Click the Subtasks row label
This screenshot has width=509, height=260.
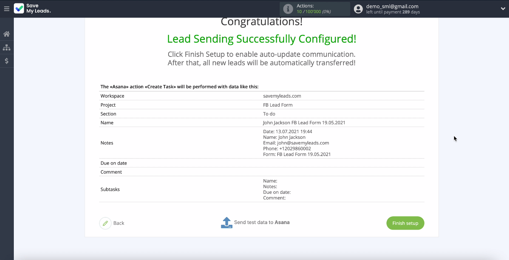tap(110, 189)
